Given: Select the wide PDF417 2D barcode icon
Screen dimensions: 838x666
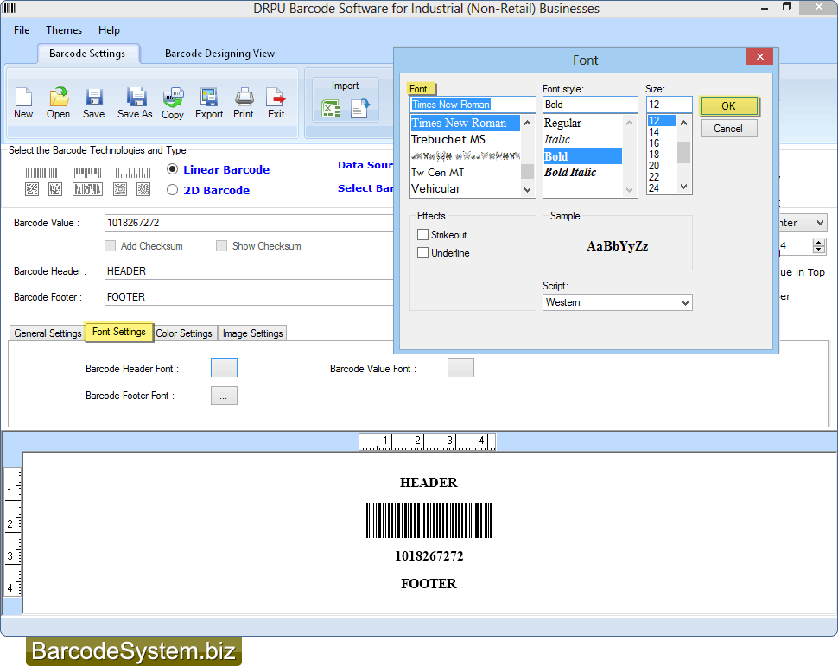Looking at the screenshot, I should point(87,189).
